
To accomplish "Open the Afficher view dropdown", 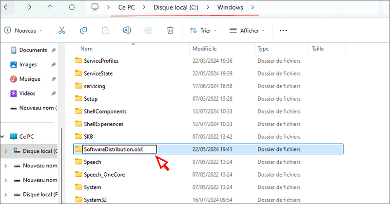I will (x=247, y=30).
